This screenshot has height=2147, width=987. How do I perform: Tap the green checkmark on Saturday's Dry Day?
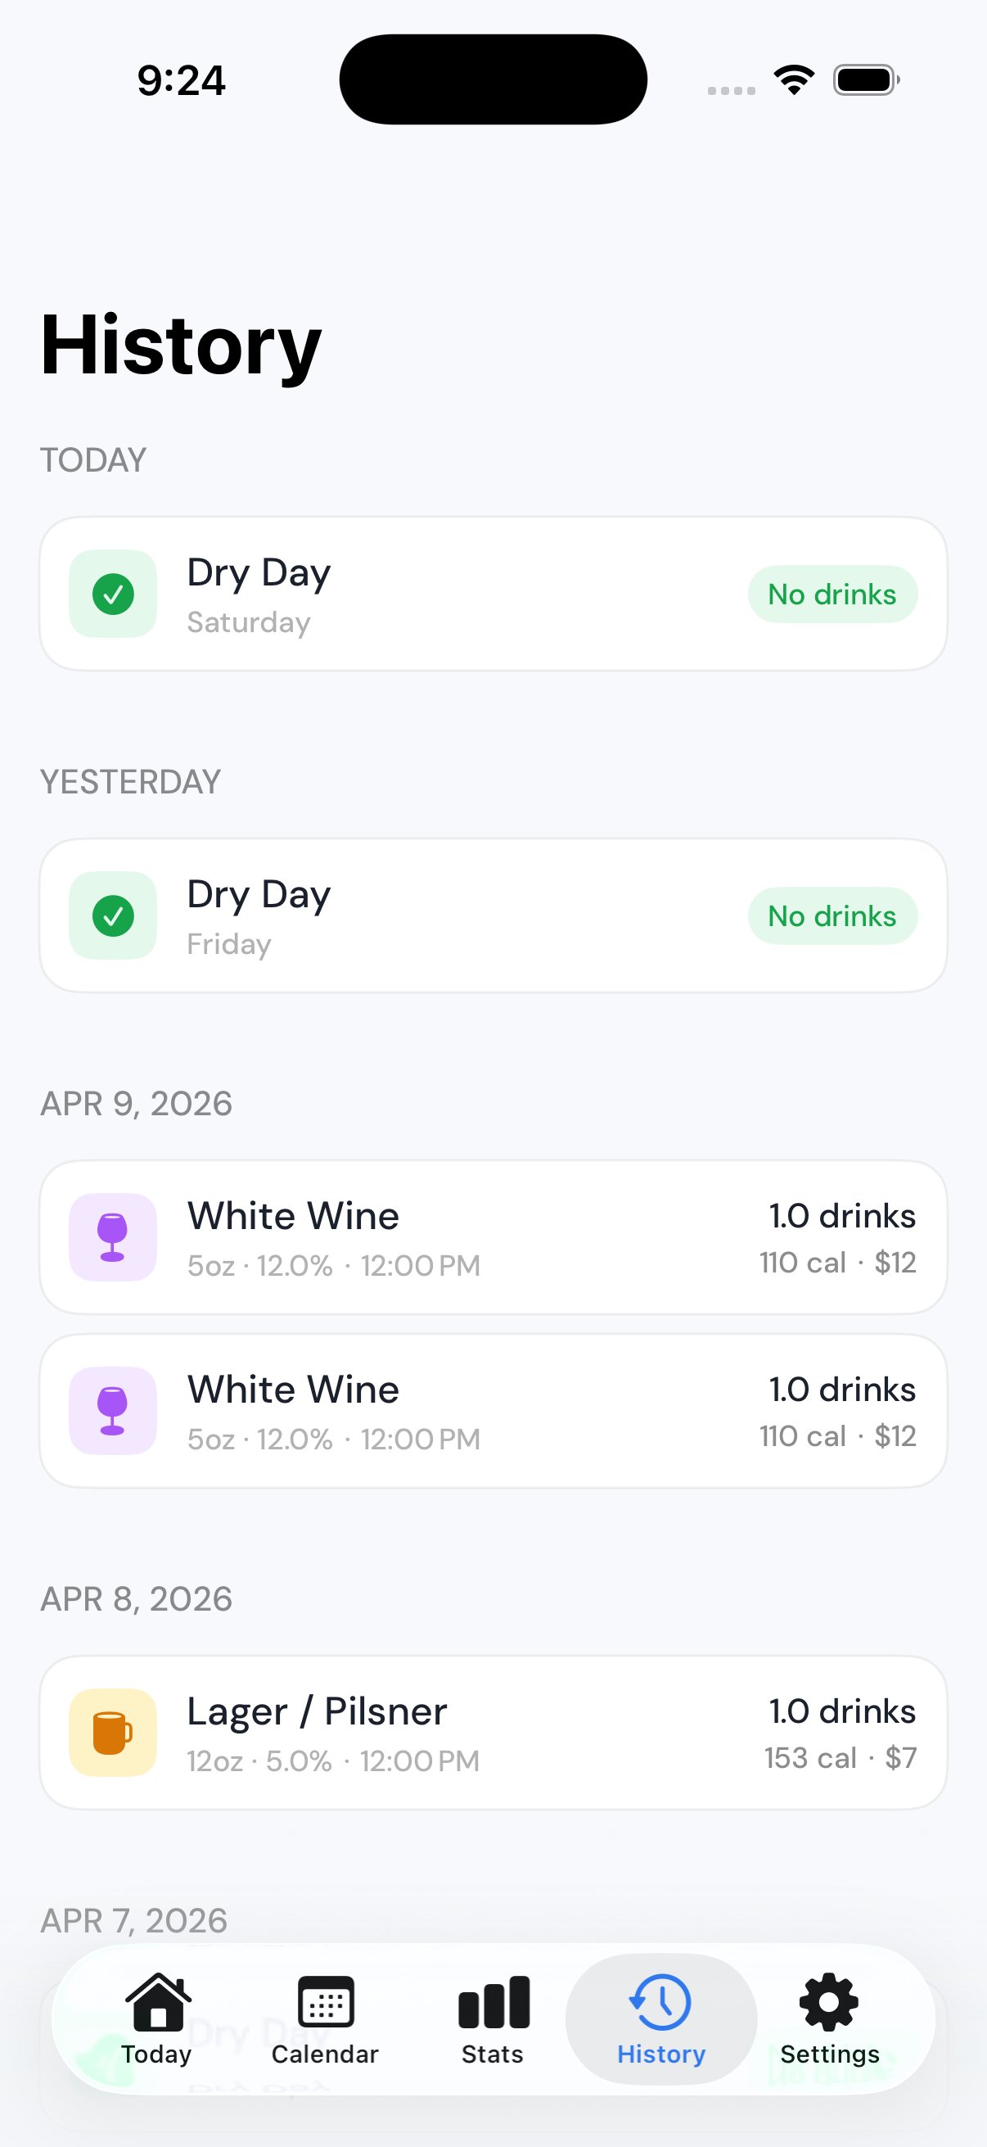tap(113, 594)
